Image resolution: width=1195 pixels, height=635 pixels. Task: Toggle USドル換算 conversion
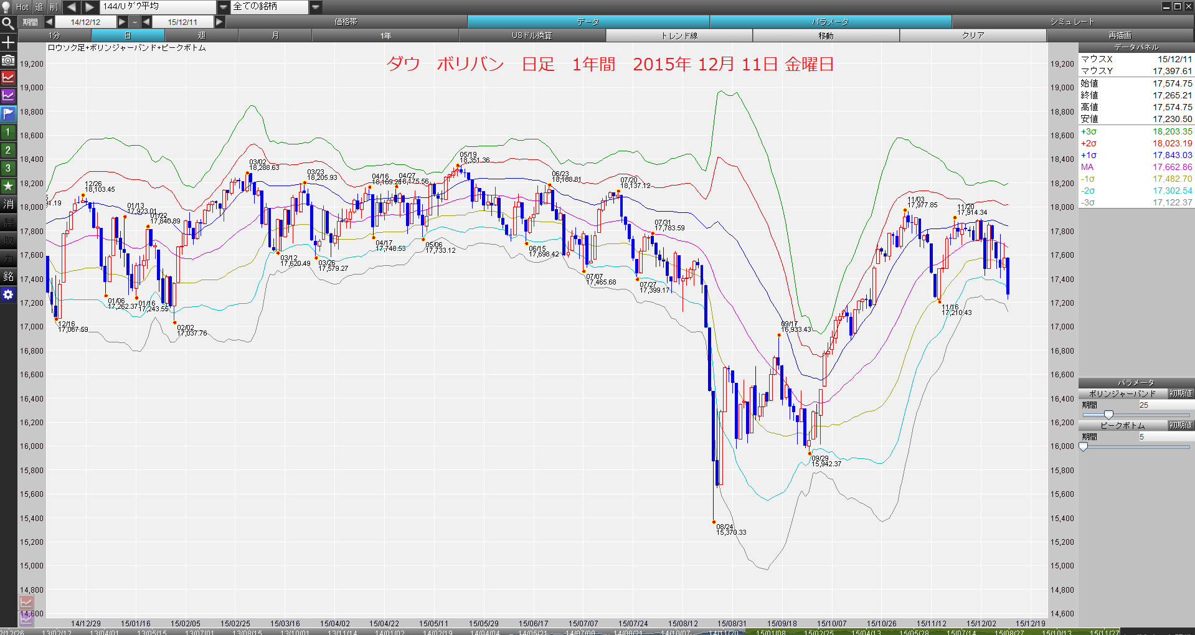point(532,35)
